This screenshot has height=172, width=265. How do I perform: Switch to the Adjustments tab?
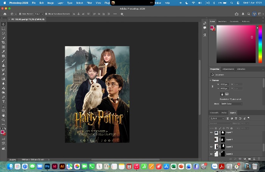point(228,69)
